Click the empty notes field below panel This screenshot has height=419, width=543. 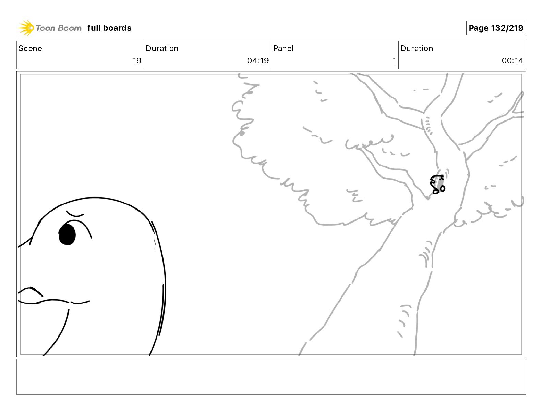pyautogui.click(x=271, y=377)
